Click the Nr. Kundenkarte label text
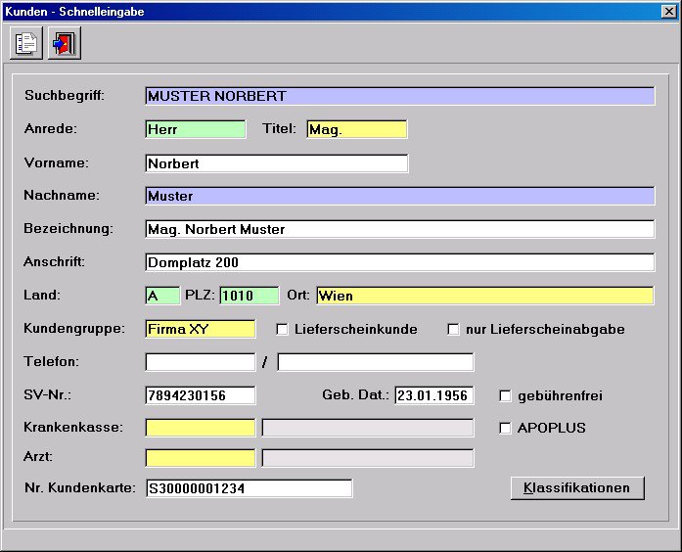Viewport: 682px width, 552px height. 80,487
